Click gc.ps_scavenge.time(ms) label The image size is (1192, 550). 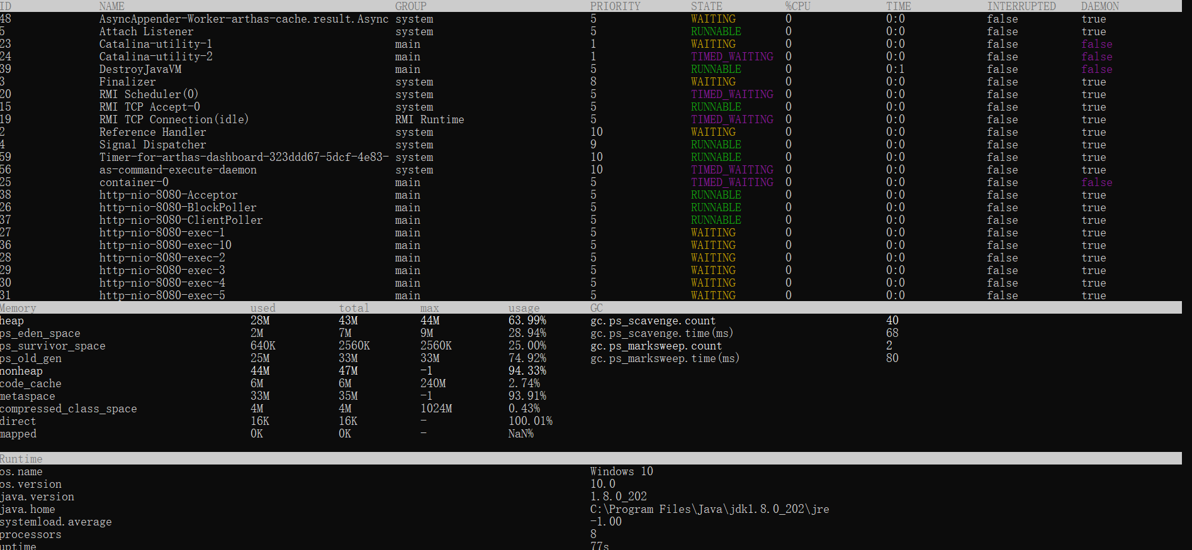point(661,333)
